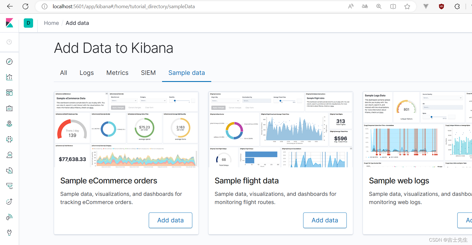Open the space selector D avatar
Screen dimensions: 472x245
click(x=28, y=23)
